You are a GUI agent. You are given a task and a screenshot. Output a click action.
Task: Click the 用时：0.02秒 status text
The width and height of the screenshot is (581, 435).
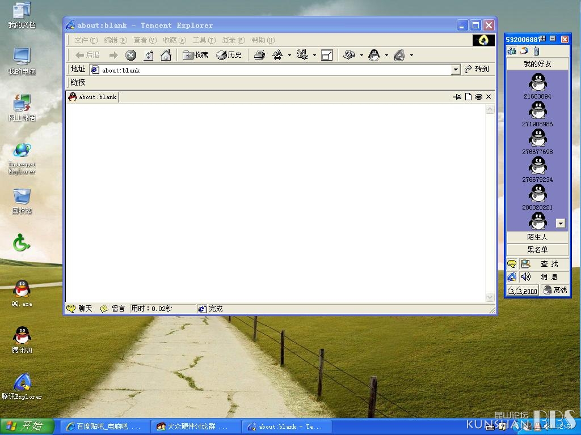(151, 309)
